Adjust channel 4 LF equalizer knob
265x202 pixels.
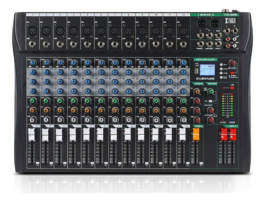pyautogui.click(x=74, y=91)
